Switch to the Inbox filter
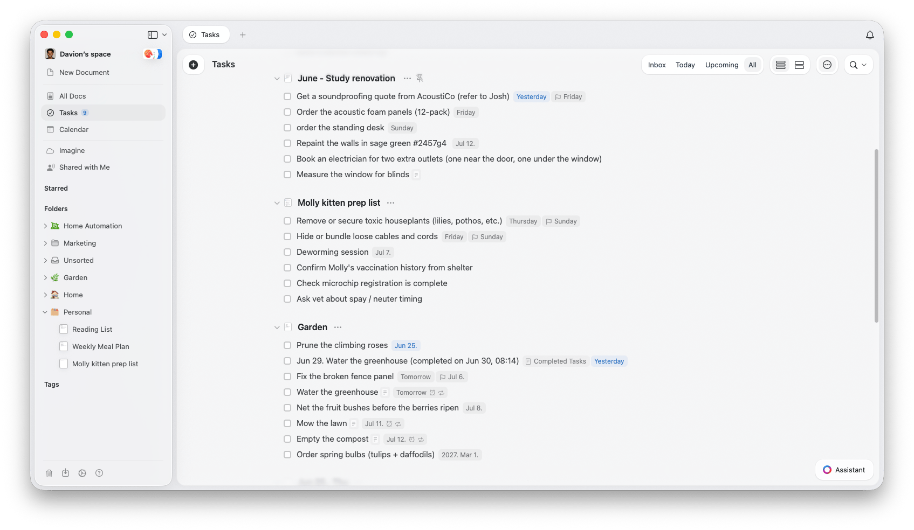 (x=657, y=65)
